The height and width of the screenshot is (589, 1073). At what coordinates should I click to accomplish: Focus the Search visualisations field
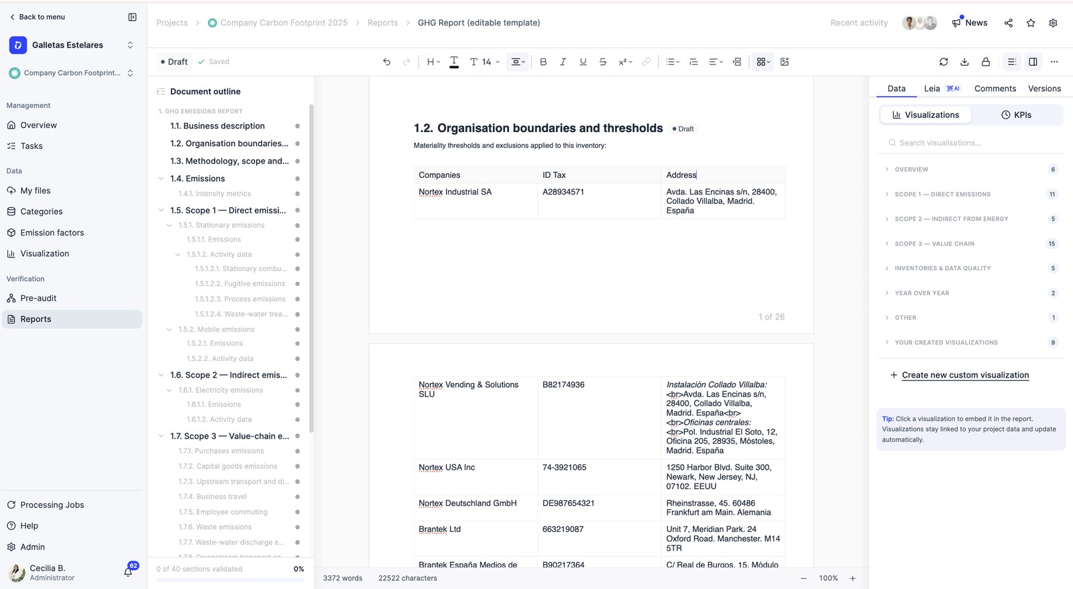coord(971,143)
